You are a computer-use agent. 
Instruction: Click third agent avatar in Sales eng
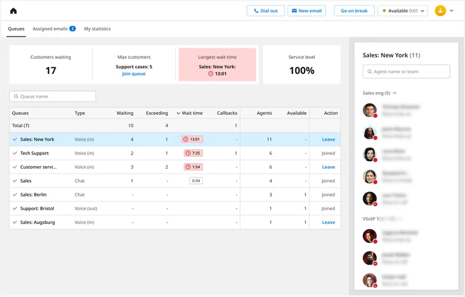[370, 154]
